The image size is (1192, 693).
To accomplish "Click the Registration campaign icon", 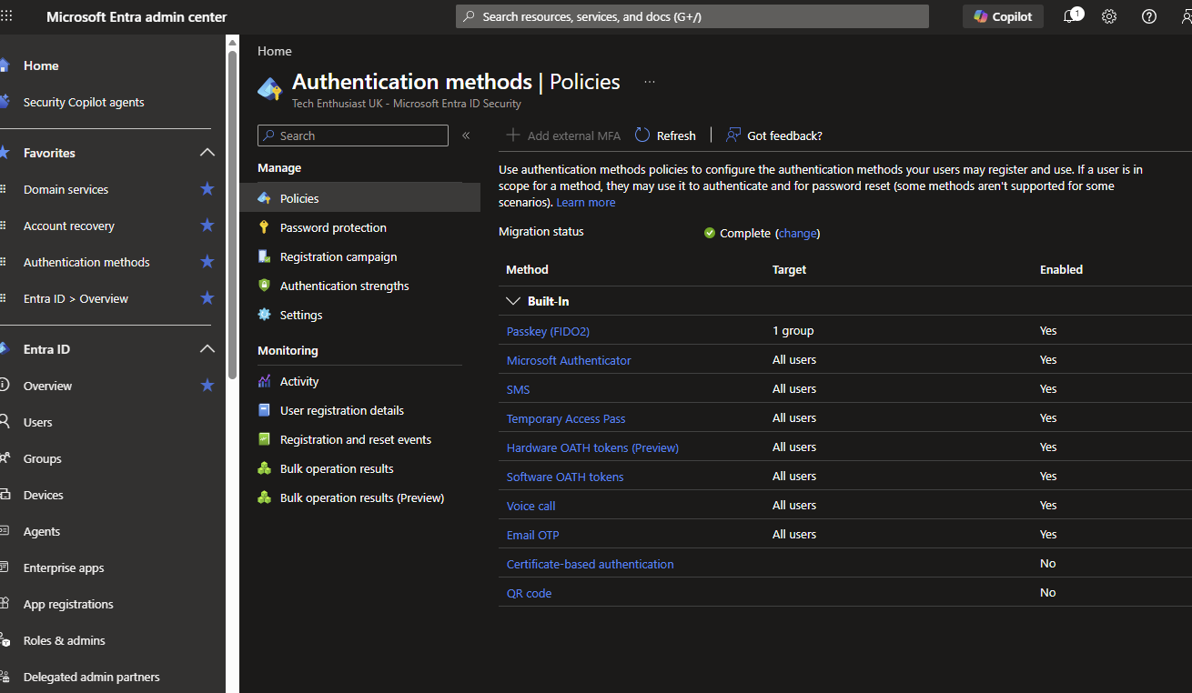I will (x=265, y=256).
